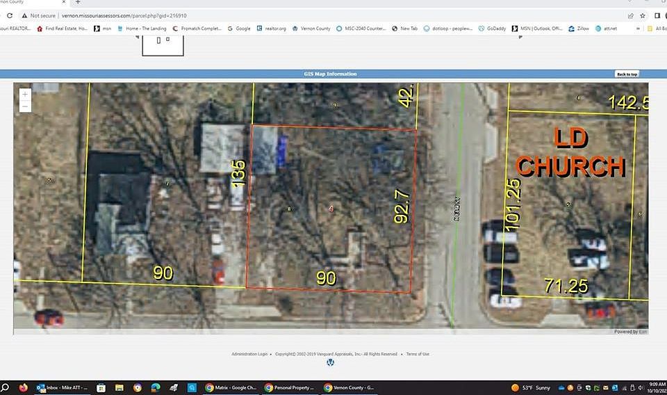Switch to Vernon County Chrome window
This screenshot has width=667, height=395.
(x=349, y=387)
